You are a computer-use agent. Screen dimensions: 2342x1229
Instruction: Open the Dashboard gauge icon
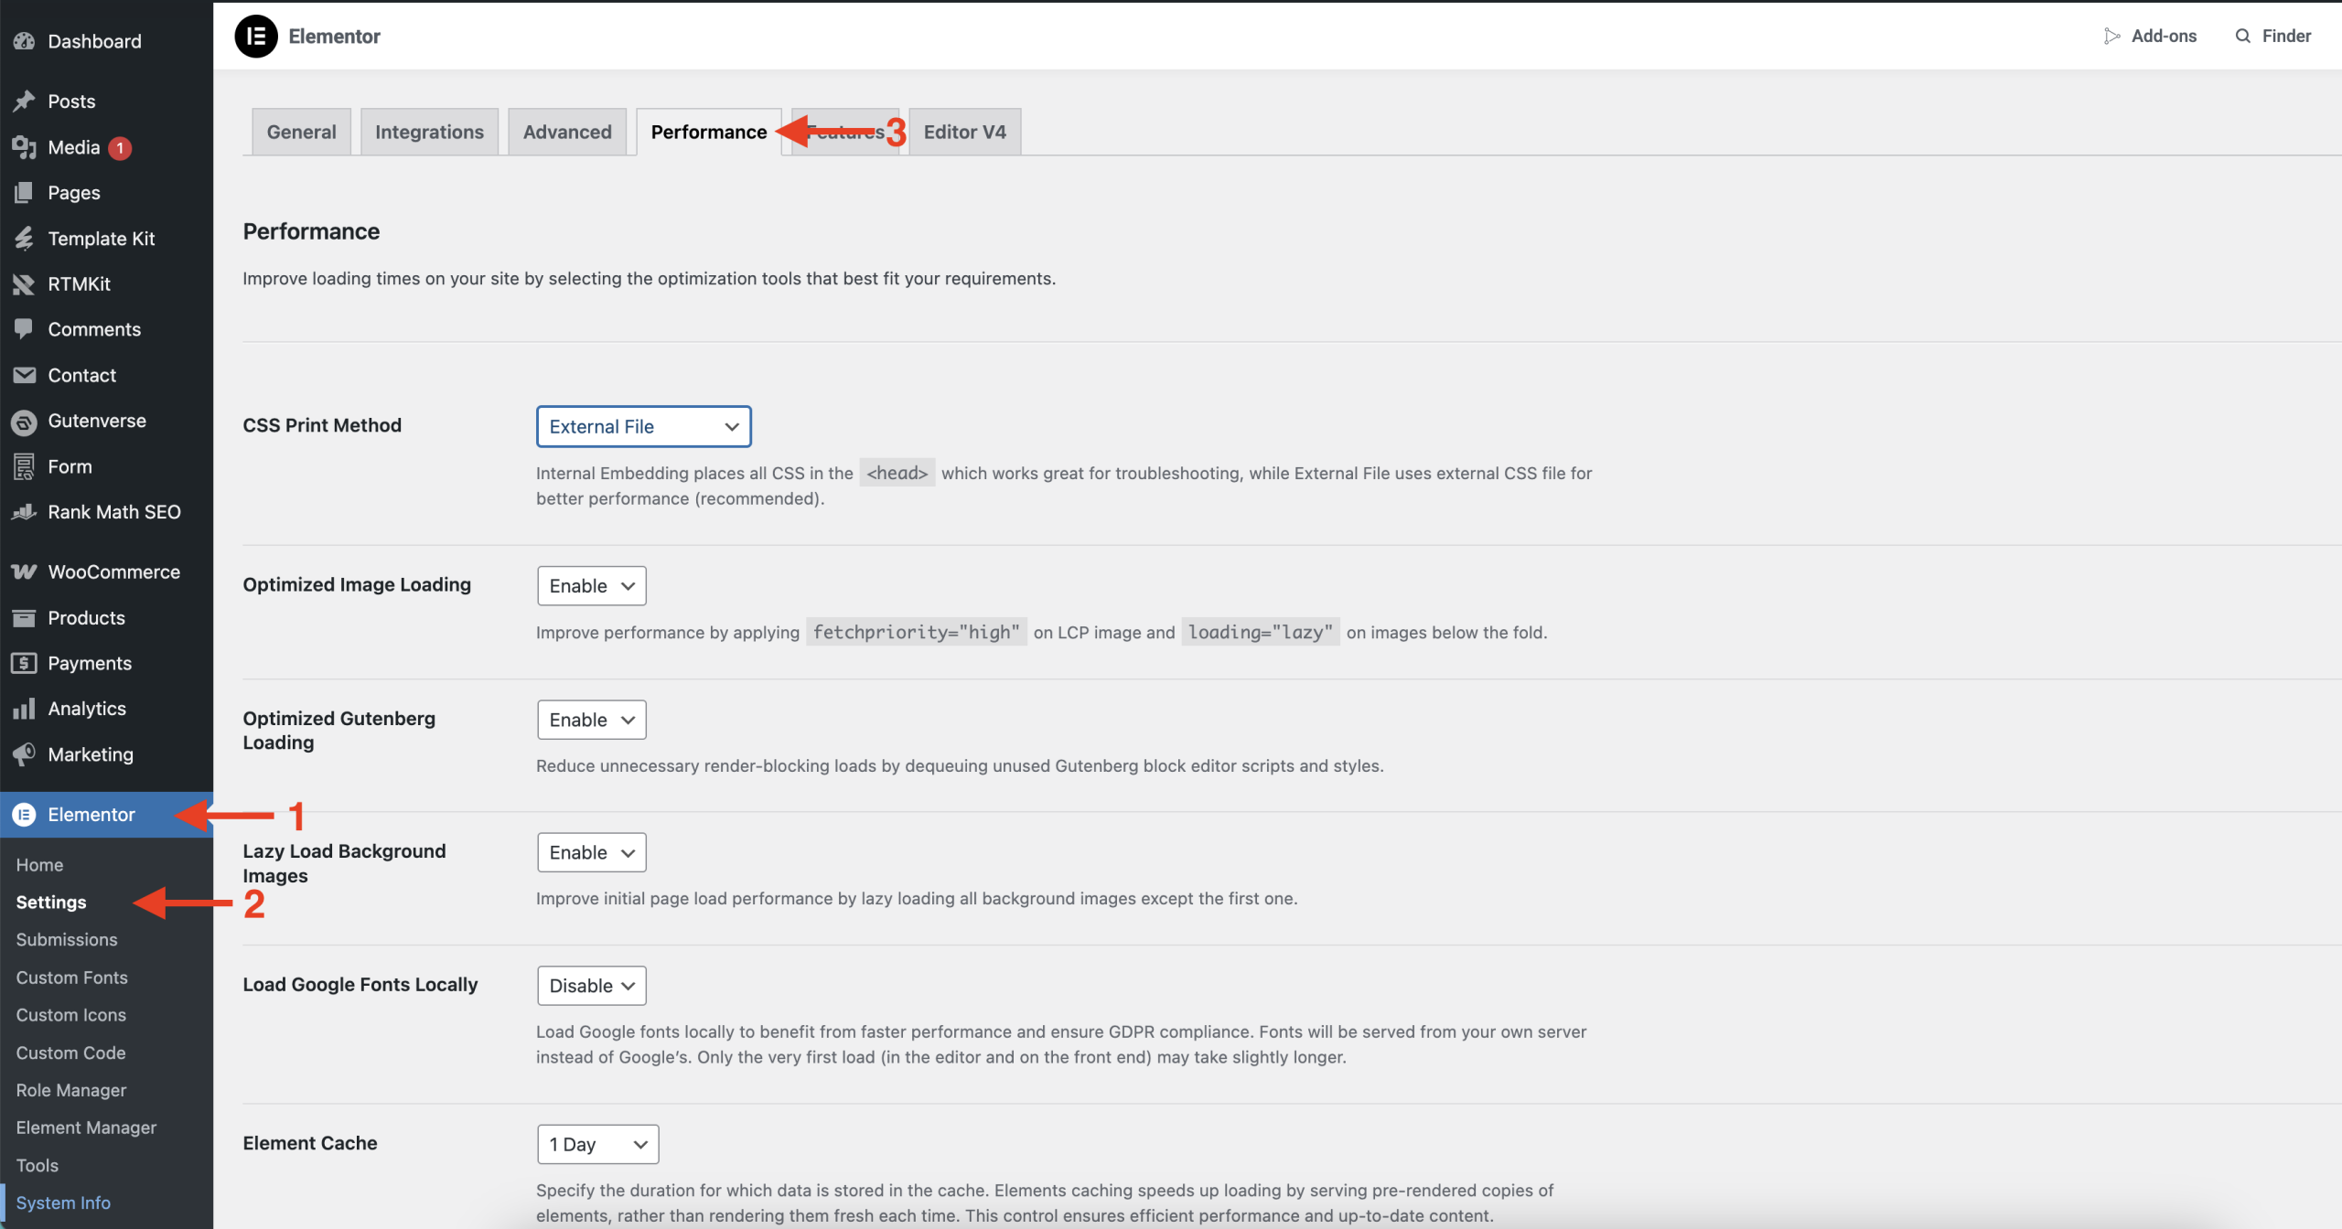point(24,41)
